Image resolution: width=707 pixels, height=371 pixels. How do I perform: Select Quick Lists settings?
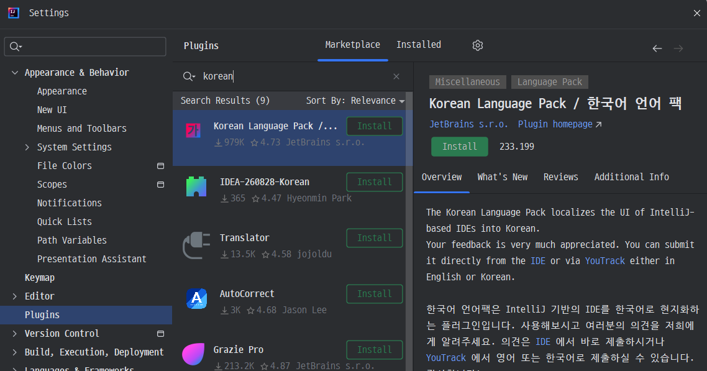(64, 222)
